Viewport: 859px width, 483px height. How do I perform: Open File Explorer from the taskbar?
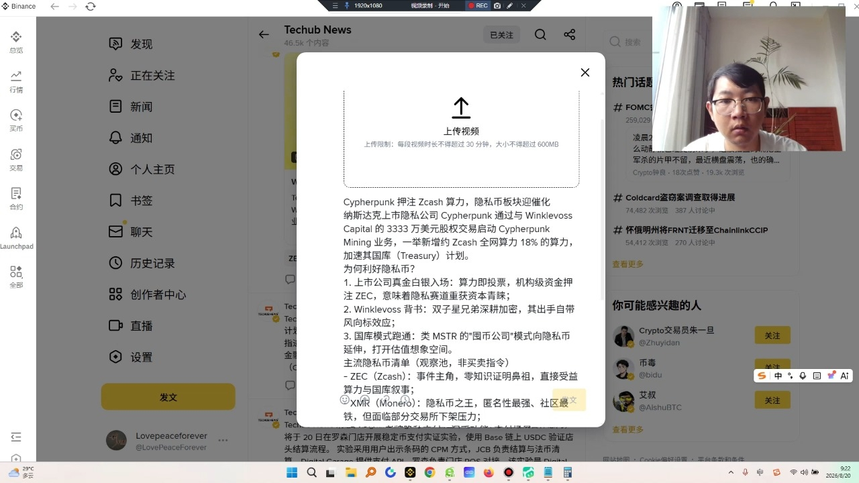click(351, 473)
